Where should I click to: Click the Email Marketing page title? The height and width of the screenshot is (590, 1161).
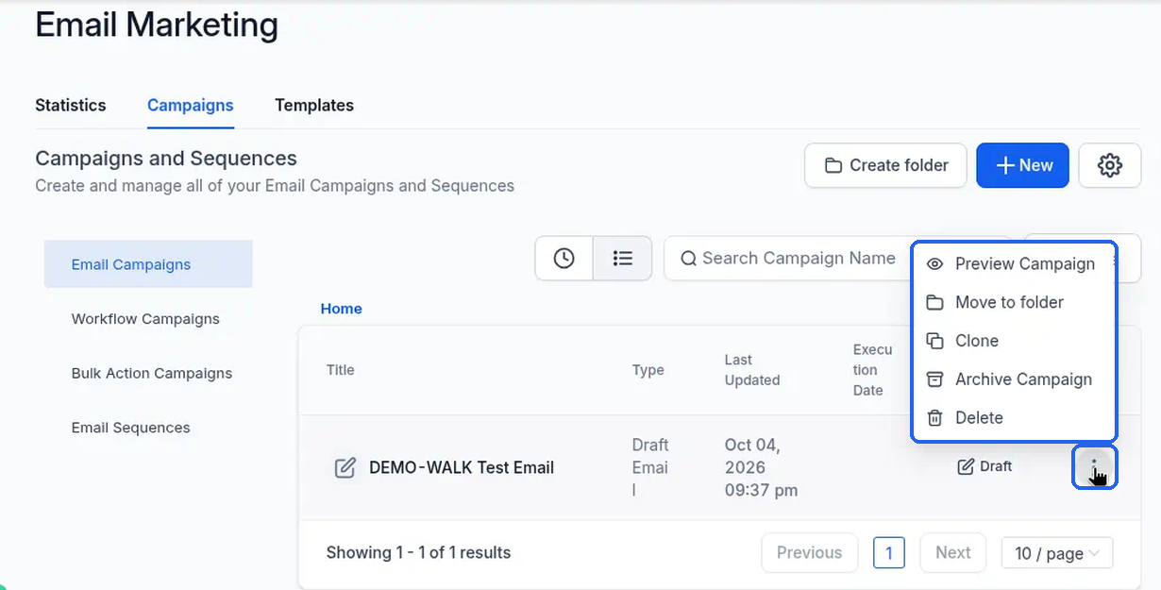click(157, 25)
